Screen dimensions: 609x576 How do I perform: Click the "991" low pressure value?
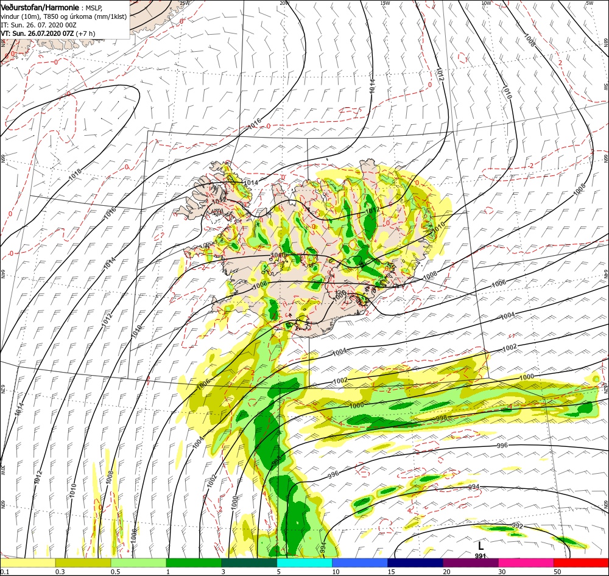coord(481,556)
